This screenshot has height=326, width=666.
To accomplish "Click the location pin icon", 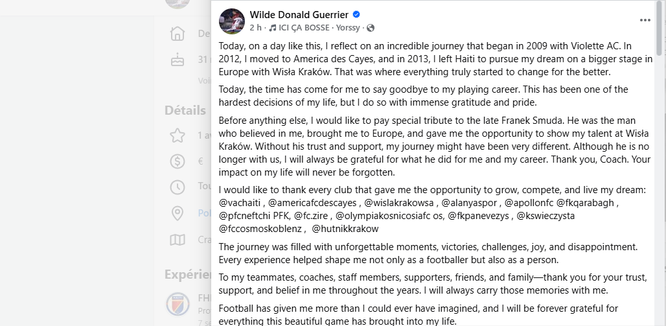I will (x=178, y=213).
